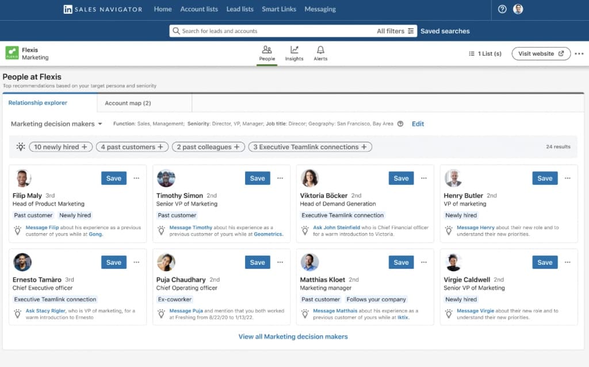Enable the 3 Executive Teamlink connections chip
This screenshot has width=589, height=367.
310,147
